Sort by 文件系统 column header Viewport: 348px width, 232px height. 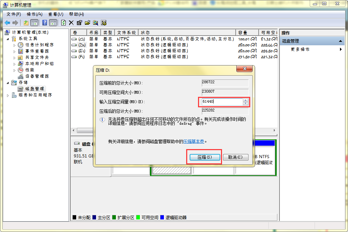point(126,32)
